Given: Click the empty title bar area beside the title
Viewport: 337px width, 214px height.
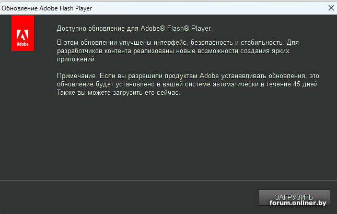Looking at the screenshot, I should (x=209, y=7).
